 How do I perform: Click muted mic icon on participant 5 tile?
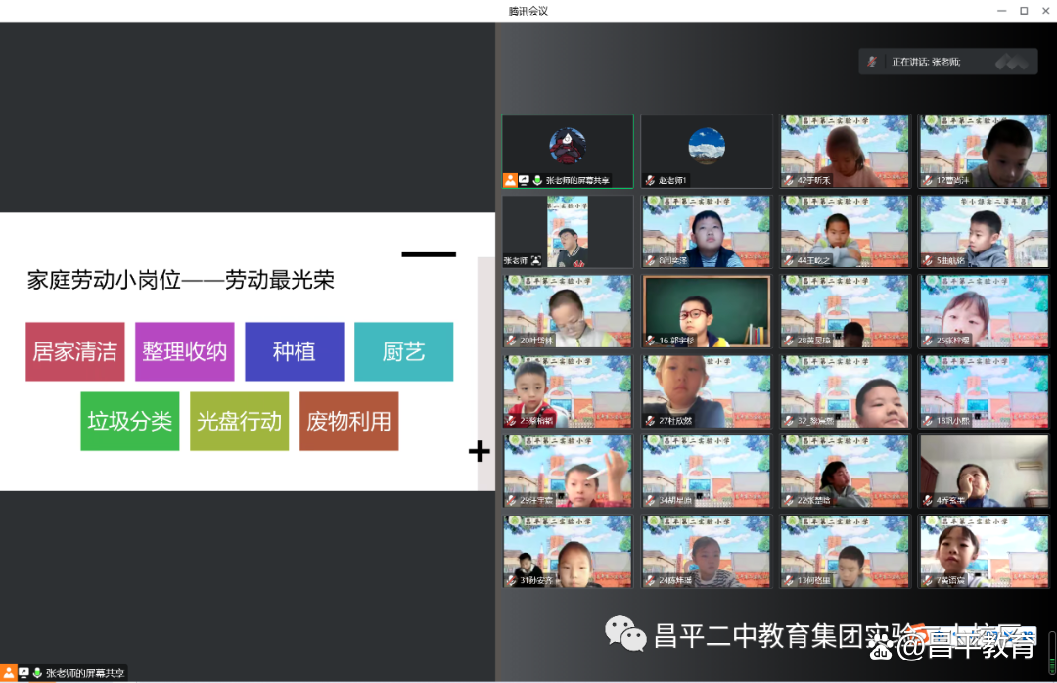(928, 260)
